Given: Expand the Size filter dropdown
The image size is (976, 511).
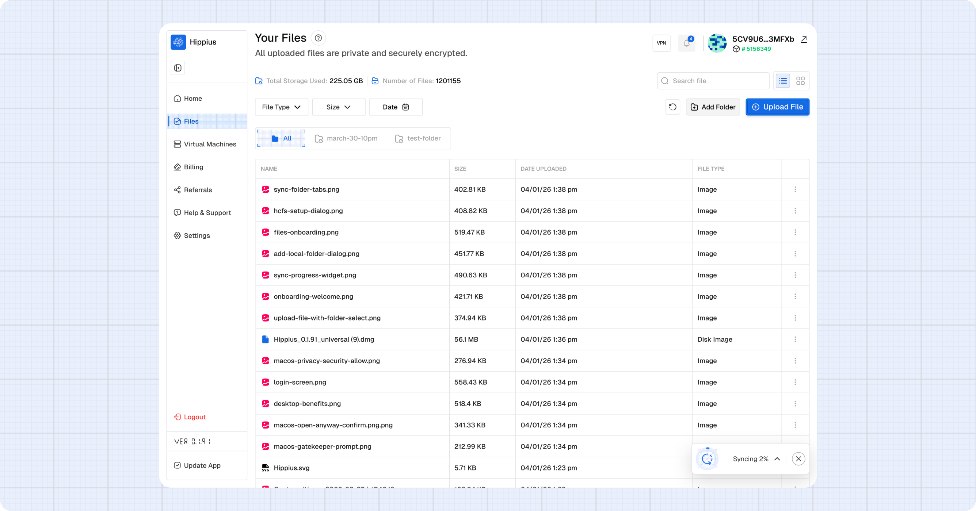Looking at the screenshot, I should (338, 107).
